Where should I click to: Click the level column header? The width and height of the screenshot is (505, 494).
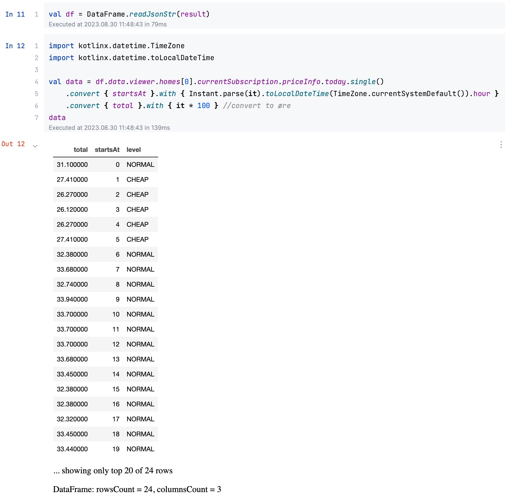click(133, 150)
